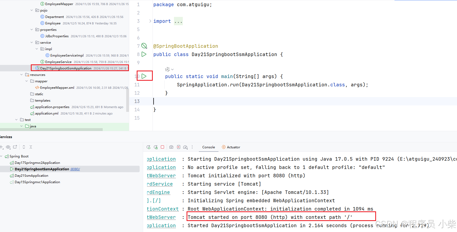
Task: Click the EmployeeService interface icon
Action: (42, 62)
